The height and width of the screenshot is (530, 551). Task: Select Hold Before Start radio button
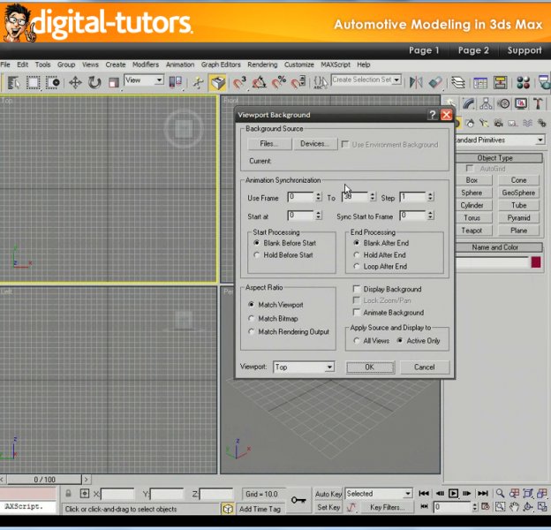257,254
